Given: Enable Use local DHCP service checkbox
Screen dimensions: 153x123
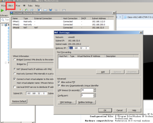Looking at the screenshot, I should click(x=15, y=87).
